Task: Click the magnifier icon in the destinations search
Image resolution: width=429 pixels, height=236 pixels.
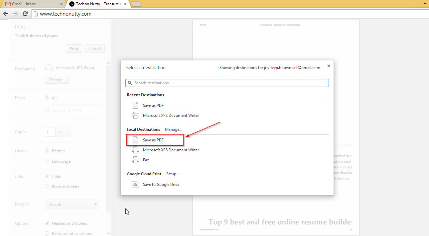Action: coord(130,83)
